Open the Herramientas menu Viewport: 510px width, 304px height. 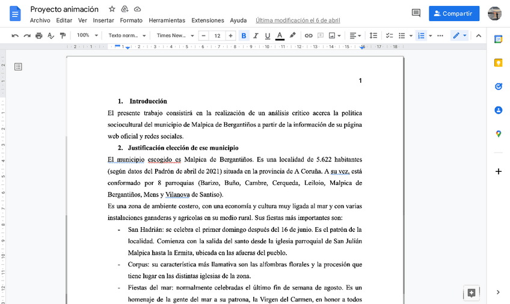[167, 20]
